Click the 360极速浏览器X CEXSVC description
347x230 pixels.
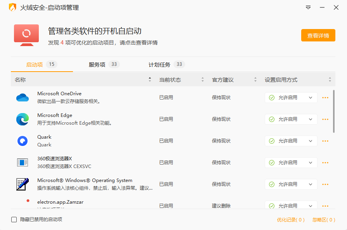pyautogui.click(x=64, y=166)
